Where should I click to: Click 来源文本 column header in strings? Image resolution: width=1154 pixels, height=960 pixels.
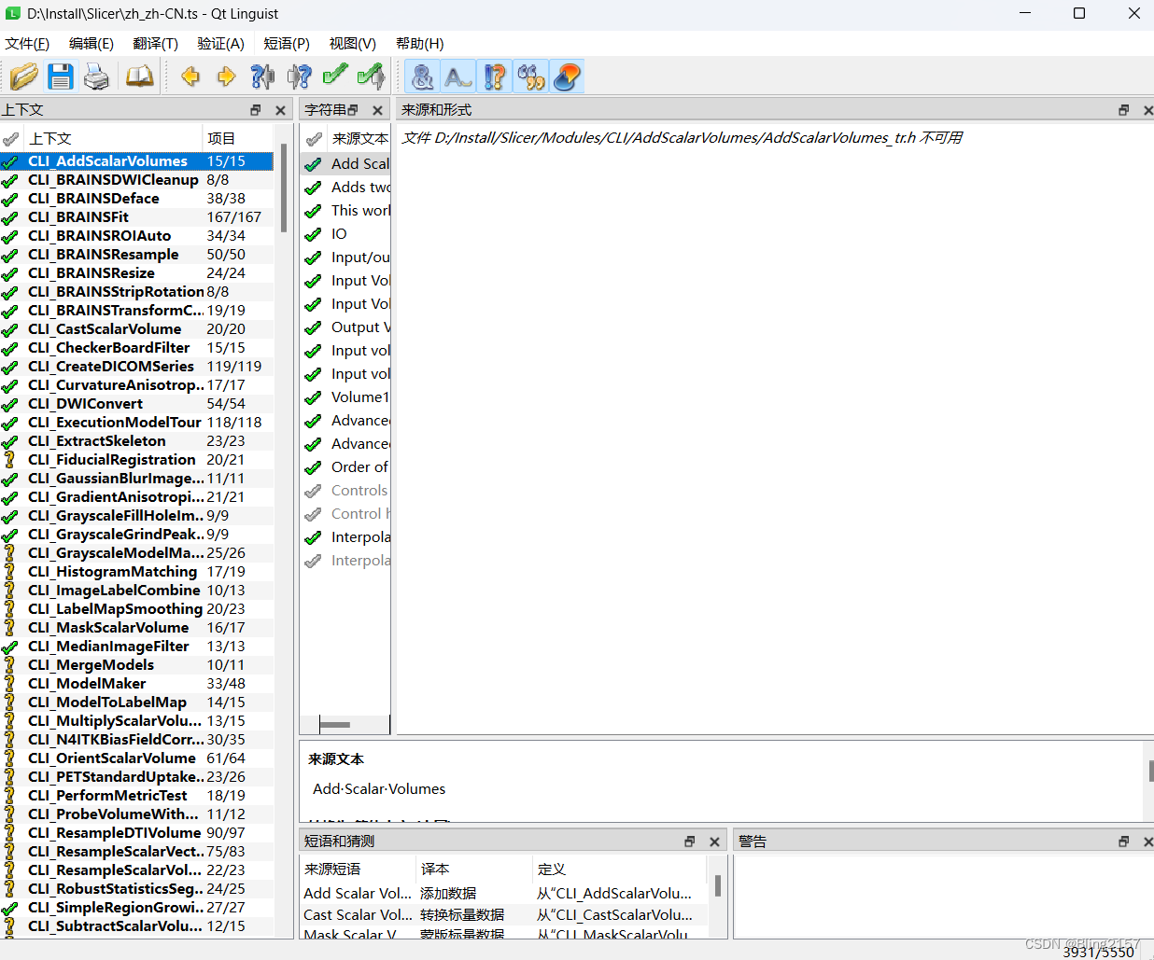[x=359, y=139]
